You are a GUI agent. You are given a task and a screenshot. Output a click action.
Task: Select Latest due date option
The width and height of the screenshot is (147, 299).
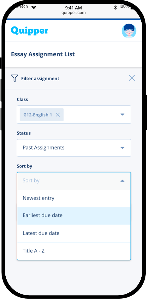[x=74, y=233]
